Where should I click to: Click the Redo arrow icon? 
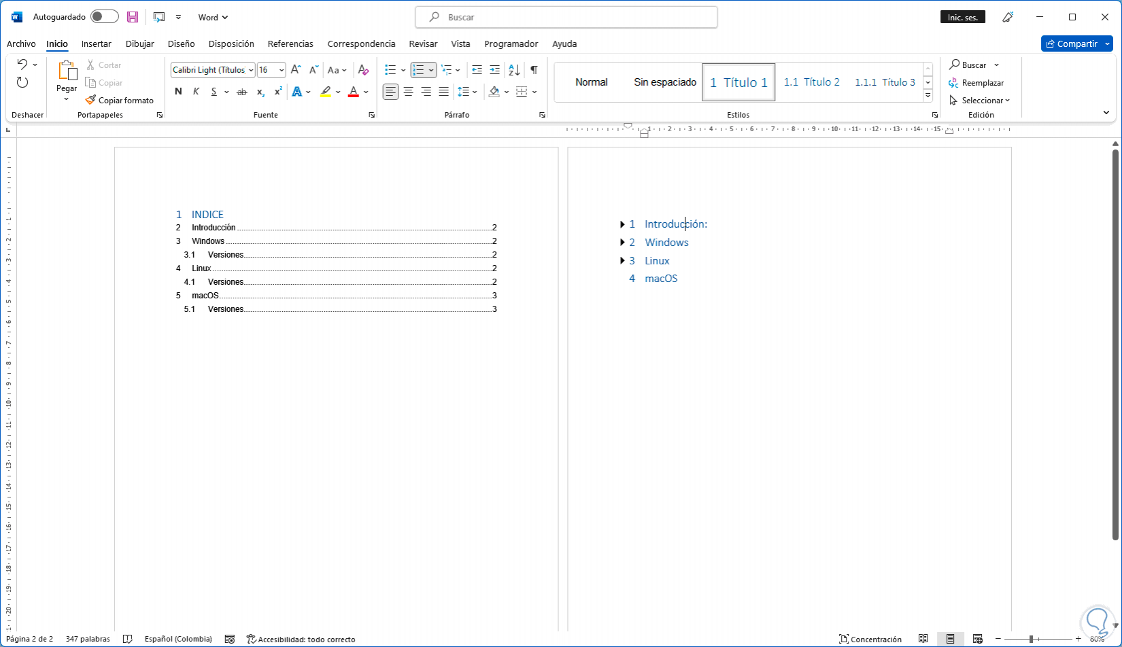(x=22, y=82)
